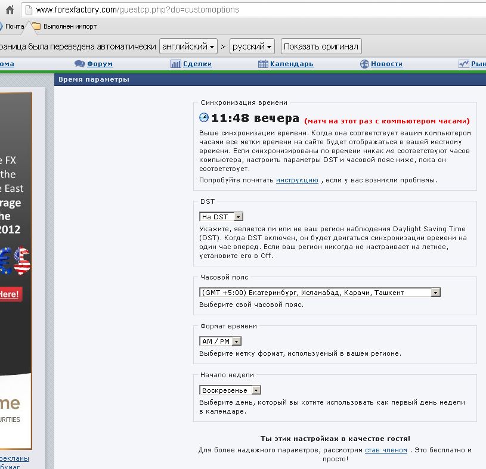Click the clock icon beside 11:48
This screenshot has height=469, width=486.
(204, 118)
